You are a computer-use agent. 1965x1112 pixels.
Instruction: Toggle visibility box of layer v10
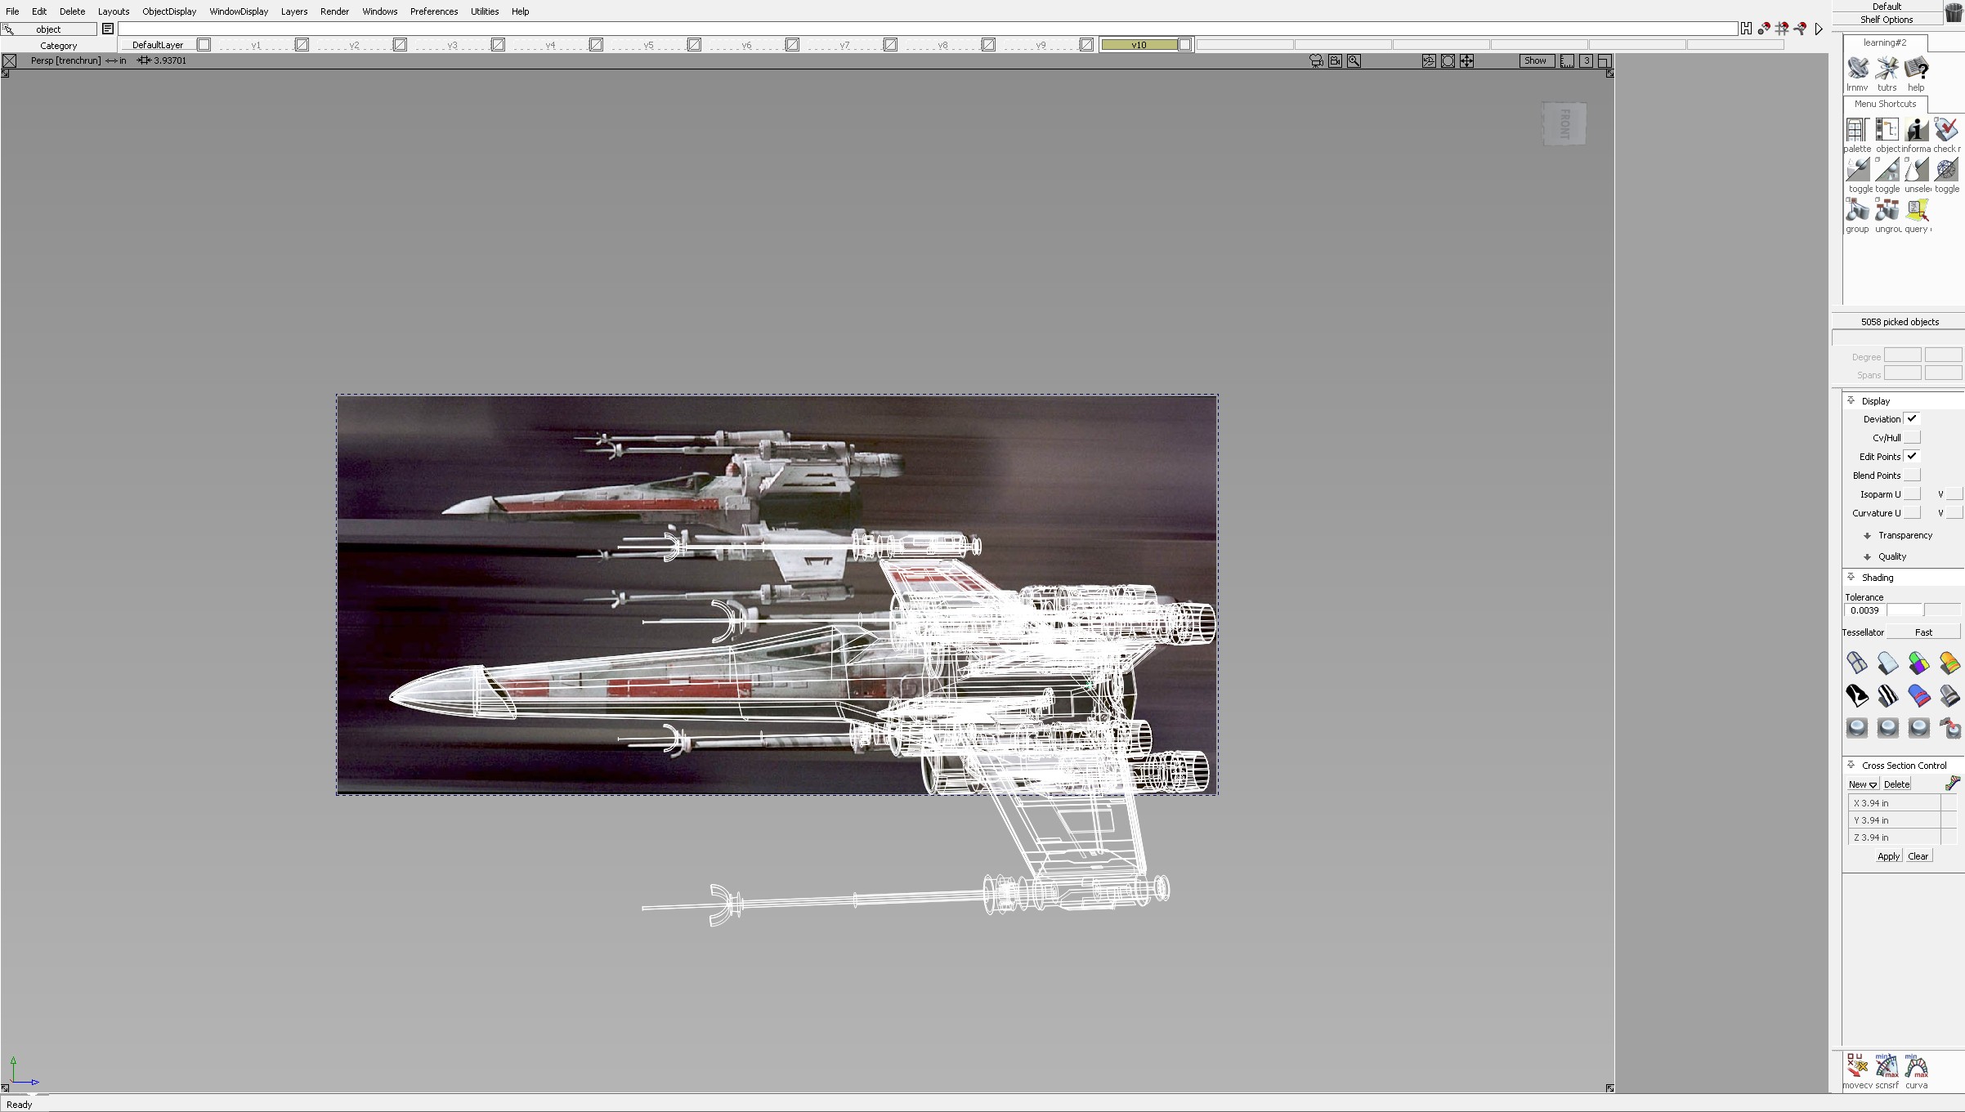point(1184,45)
